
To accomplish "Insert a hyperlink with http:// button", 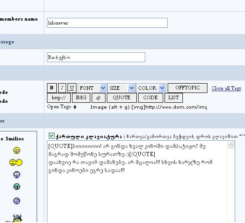I will pyautogui.click(x=59, y=98).
